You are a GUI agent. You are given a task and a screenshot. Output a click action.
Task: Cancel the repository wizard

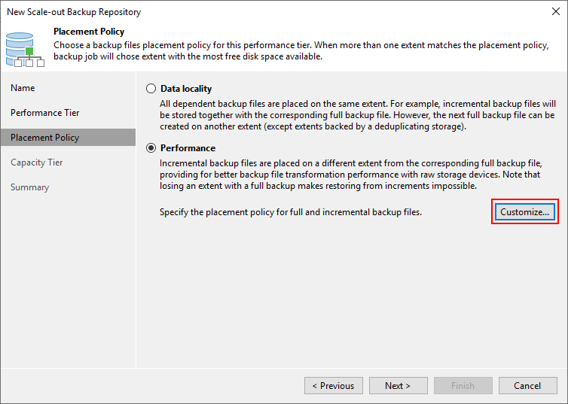[528, 385]
